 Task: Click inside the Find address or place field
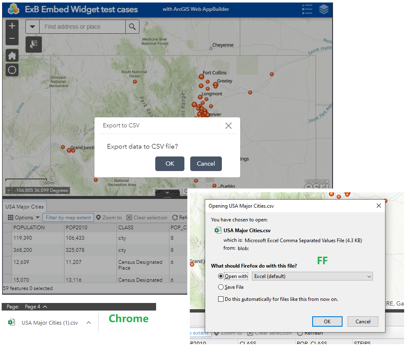tap(82, 27)
